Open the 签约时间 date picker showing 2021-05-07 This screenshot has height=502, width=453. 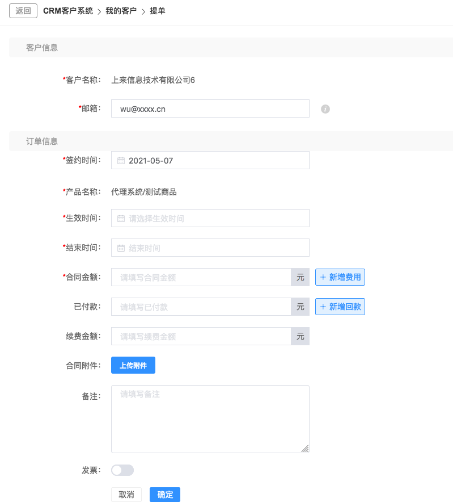click(x=210, y=160)
